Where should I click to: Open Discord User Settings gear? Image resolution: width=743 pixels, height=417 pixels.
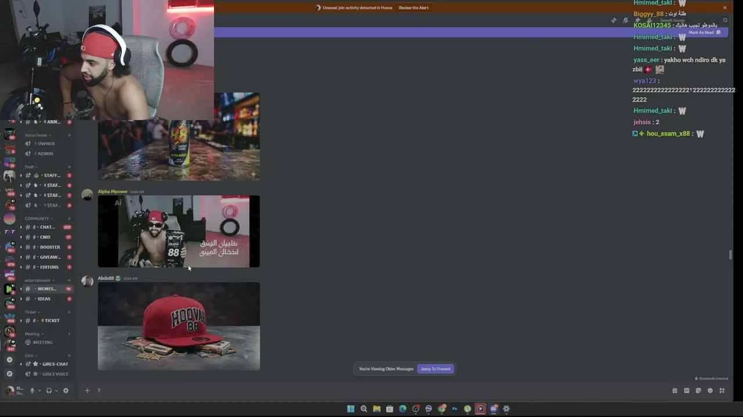[x=66, y=390]
